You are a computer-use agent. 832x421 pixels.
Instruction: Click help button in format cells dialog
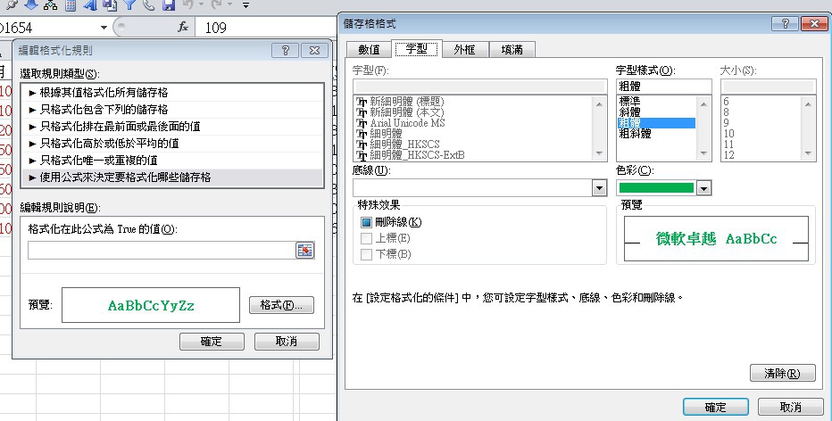pyautogui.click(x=786, y=23)
